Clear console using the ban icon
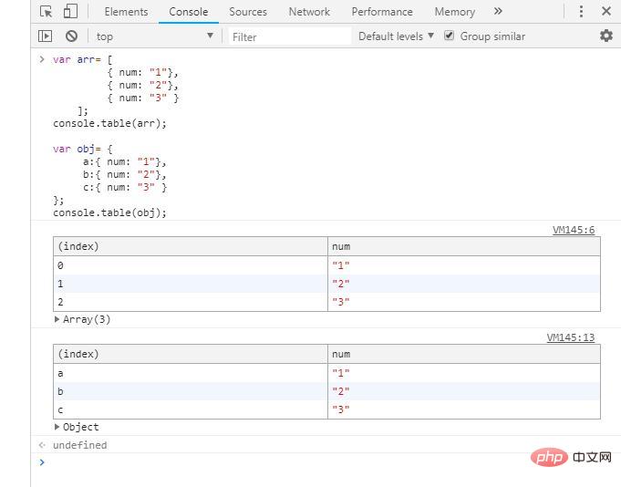This screenshot has width=621, height=487. [71, 36]
